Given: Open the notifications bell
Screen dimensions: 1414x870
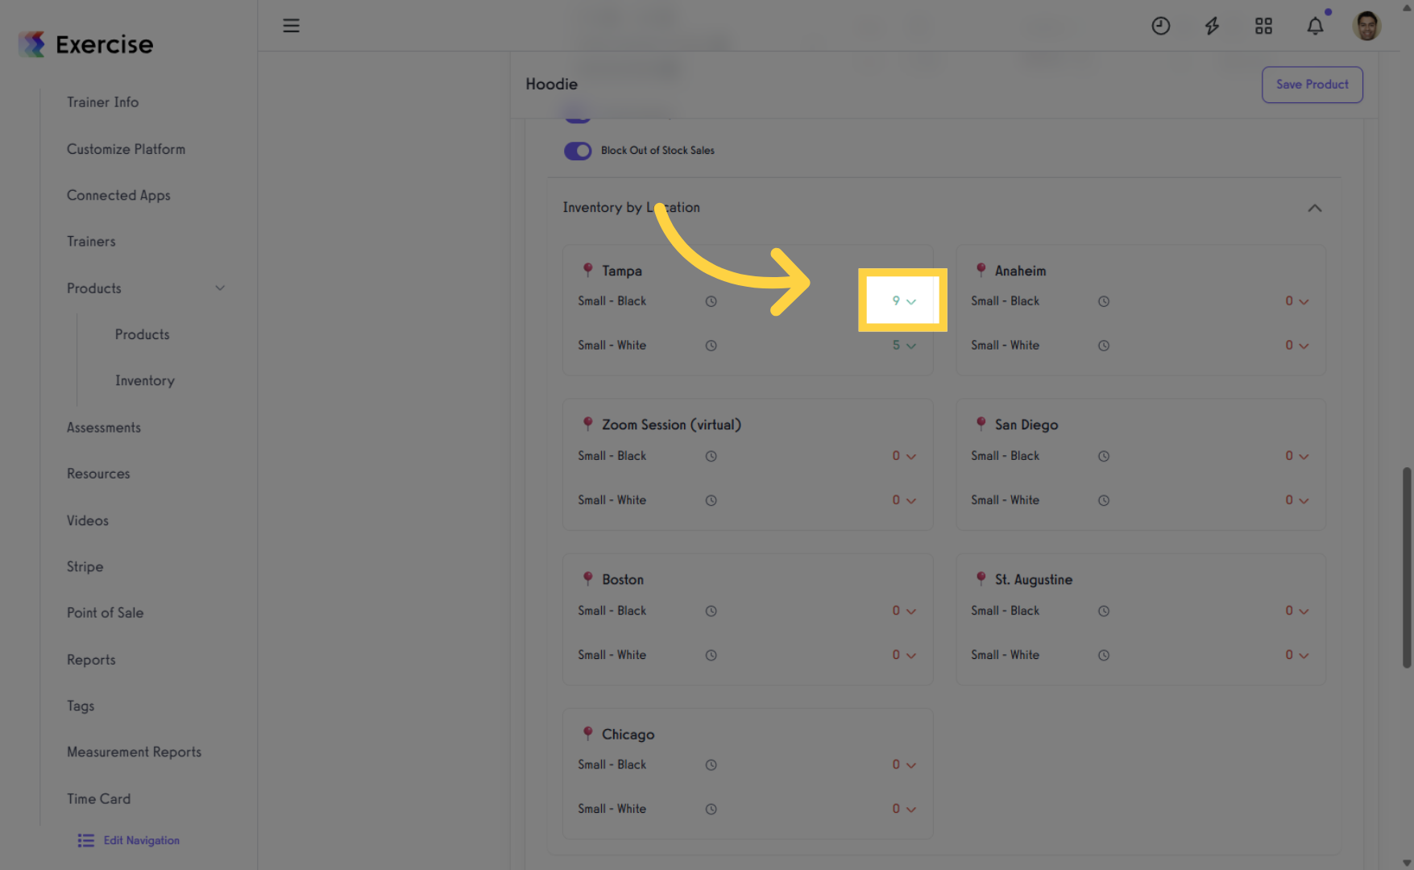Looking at the screenshot, I should point(1315,26).
